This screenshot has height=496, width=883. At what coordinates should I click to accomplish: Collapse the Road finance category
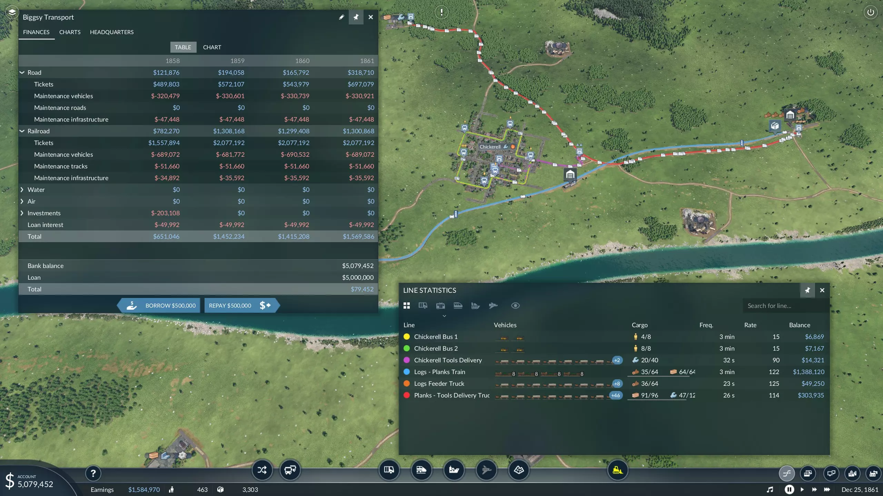(x=22, y=73)
